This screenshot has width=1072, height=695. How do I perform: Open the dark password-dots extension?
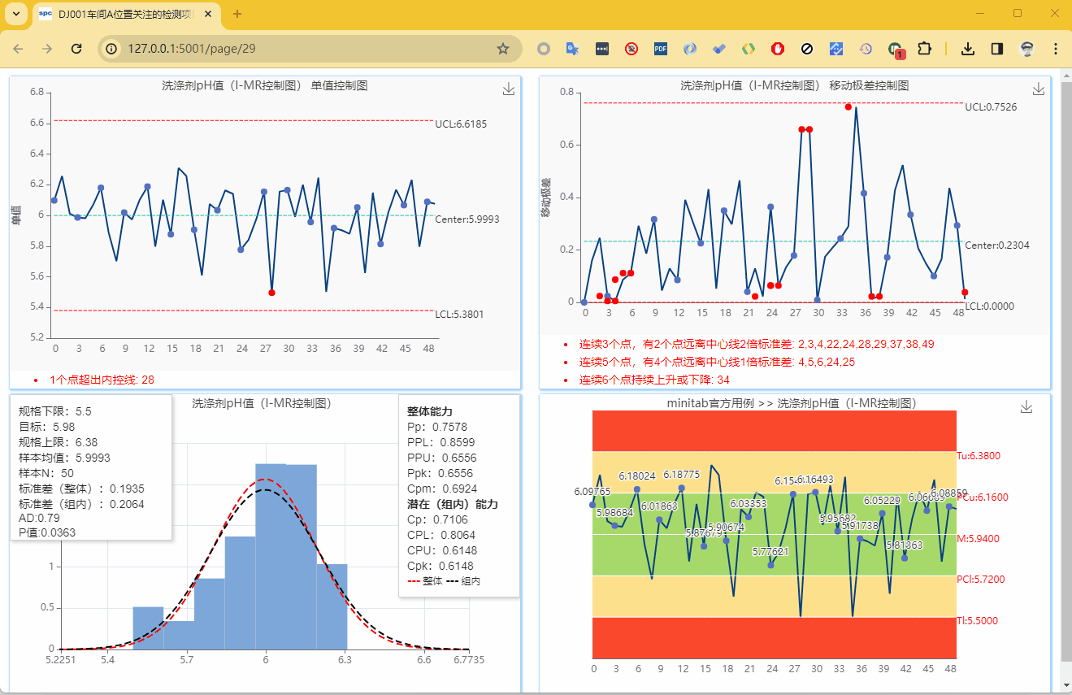tap(602, 49)
